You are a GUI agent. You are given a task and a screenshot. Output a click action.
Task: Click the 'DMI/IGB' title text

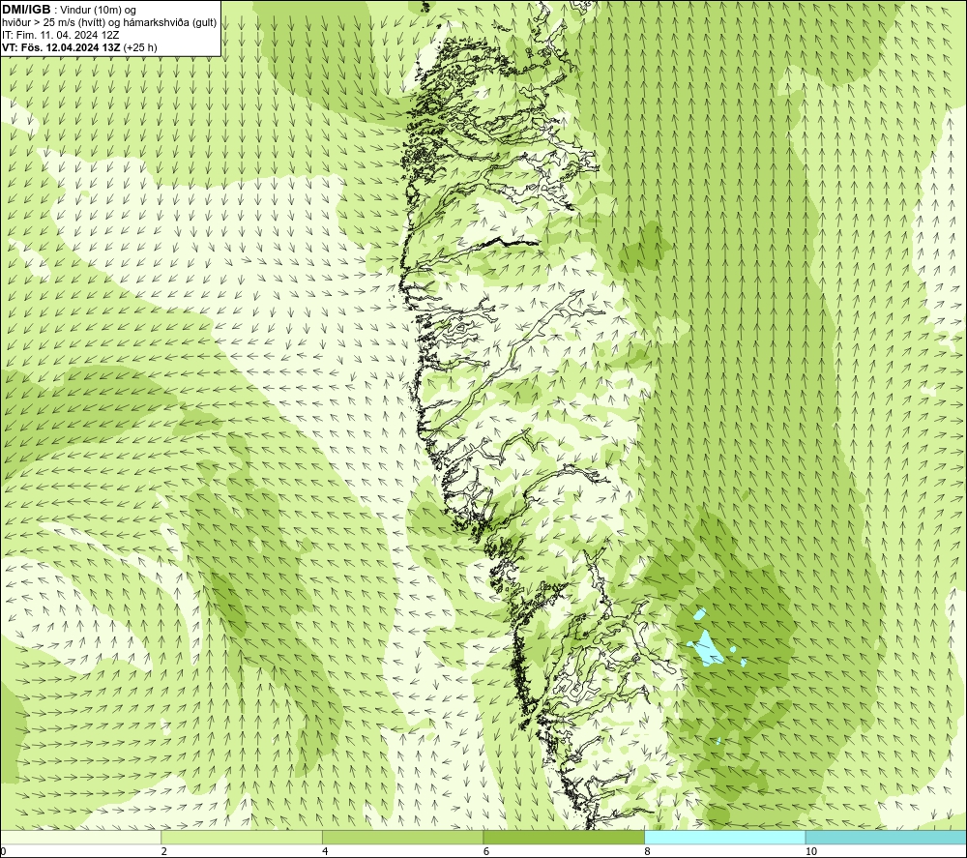point(26,10)
